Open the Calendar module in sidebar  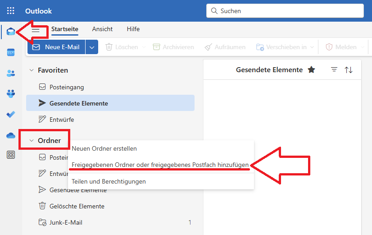(11, 52)
